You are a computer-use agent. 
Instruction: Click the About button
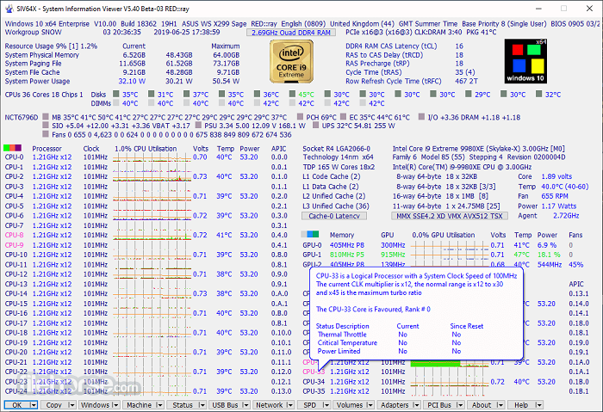[x=482, y=405]
